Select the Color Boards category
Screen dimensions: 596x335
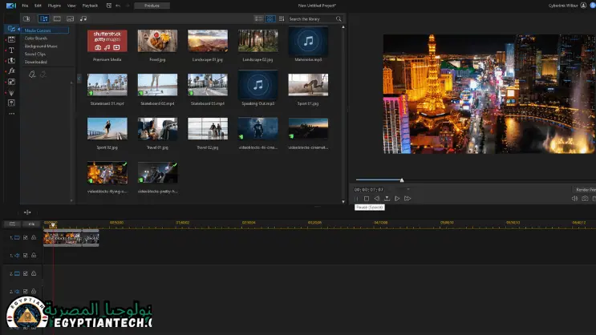coord(36,38)
